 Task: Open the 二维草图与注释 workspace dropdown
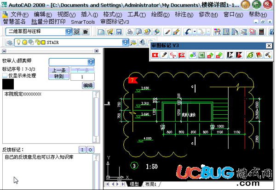pos(69,32)
